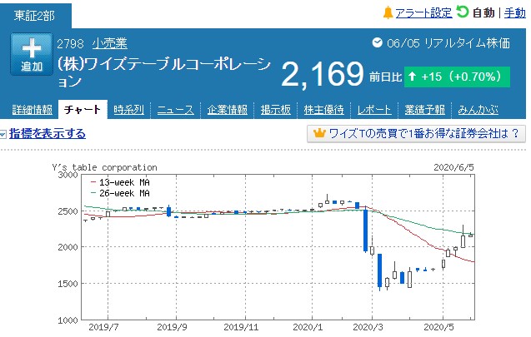Viewport: 531px width, 337px height.
Task: Select the チャート tab
Action: (83, 110)
